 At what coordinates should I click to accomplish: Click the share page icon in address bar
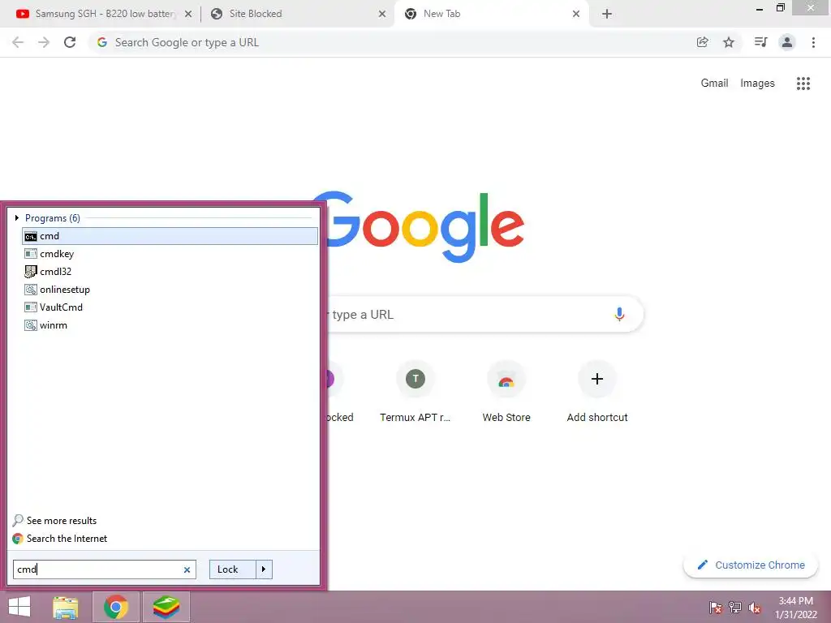702,42
